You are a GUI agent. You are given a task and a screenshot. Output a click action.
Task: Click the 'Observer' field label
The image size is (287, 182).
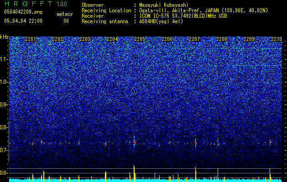coord(93,5)
